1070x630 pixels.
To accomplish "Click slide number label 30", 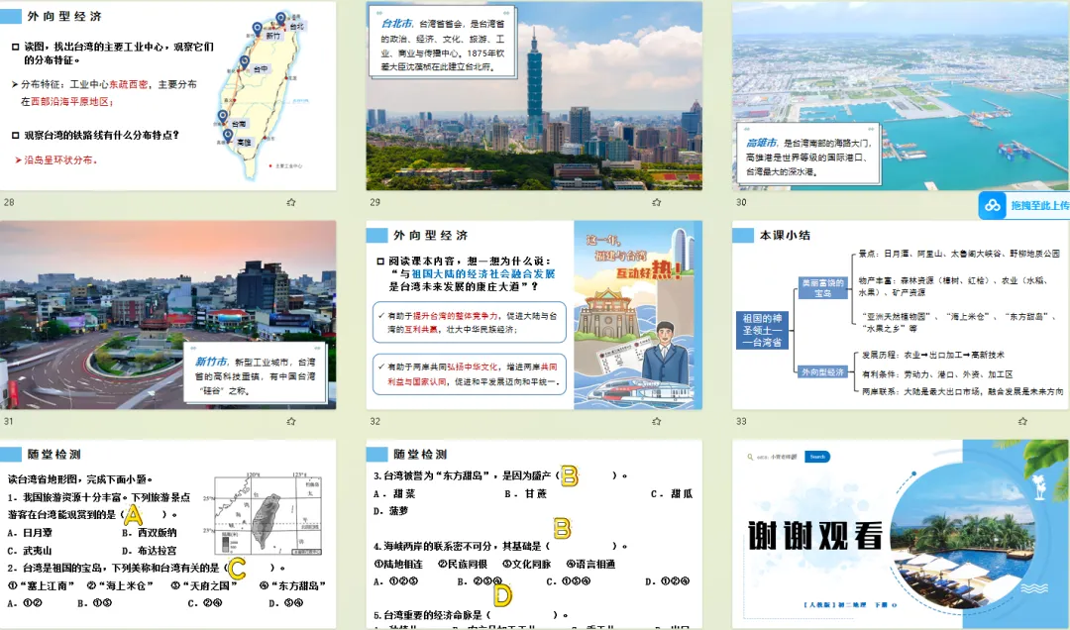I will 741,202.
